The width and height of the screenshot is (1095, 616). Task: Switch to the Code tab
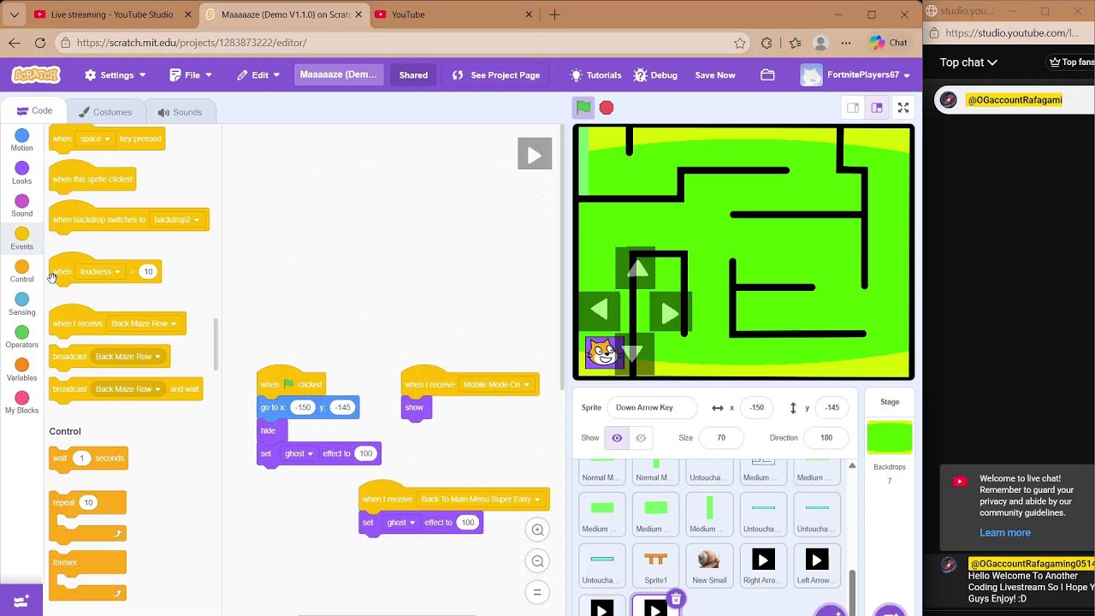(x=34, y=111)
